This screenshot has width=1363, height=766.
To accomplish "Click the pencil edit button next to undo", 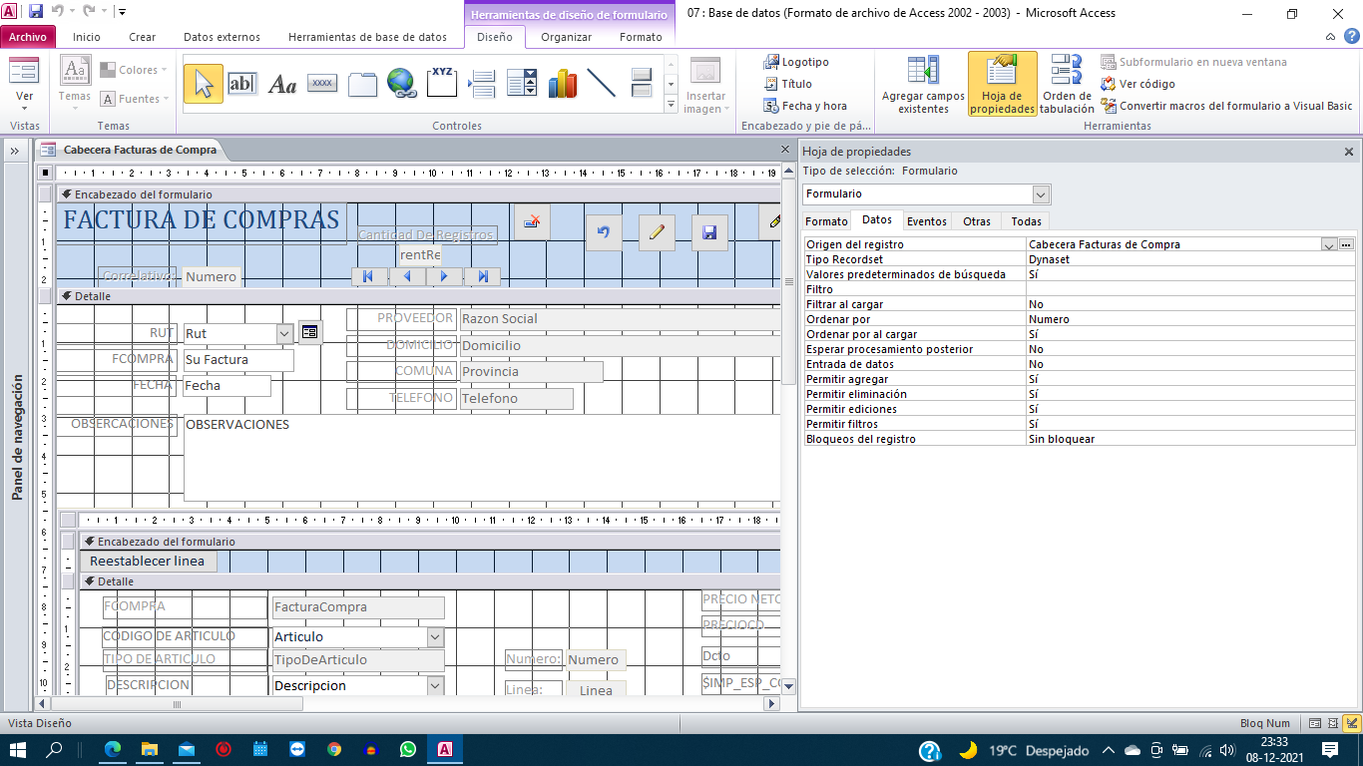I will (657, 232).
